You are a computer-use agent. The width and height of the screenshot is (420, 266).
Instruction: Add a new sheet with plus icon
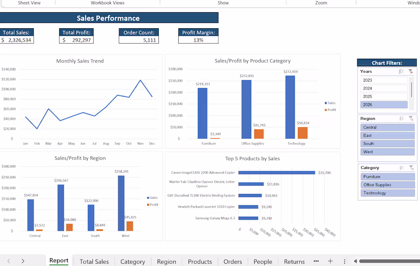(330, 261)
